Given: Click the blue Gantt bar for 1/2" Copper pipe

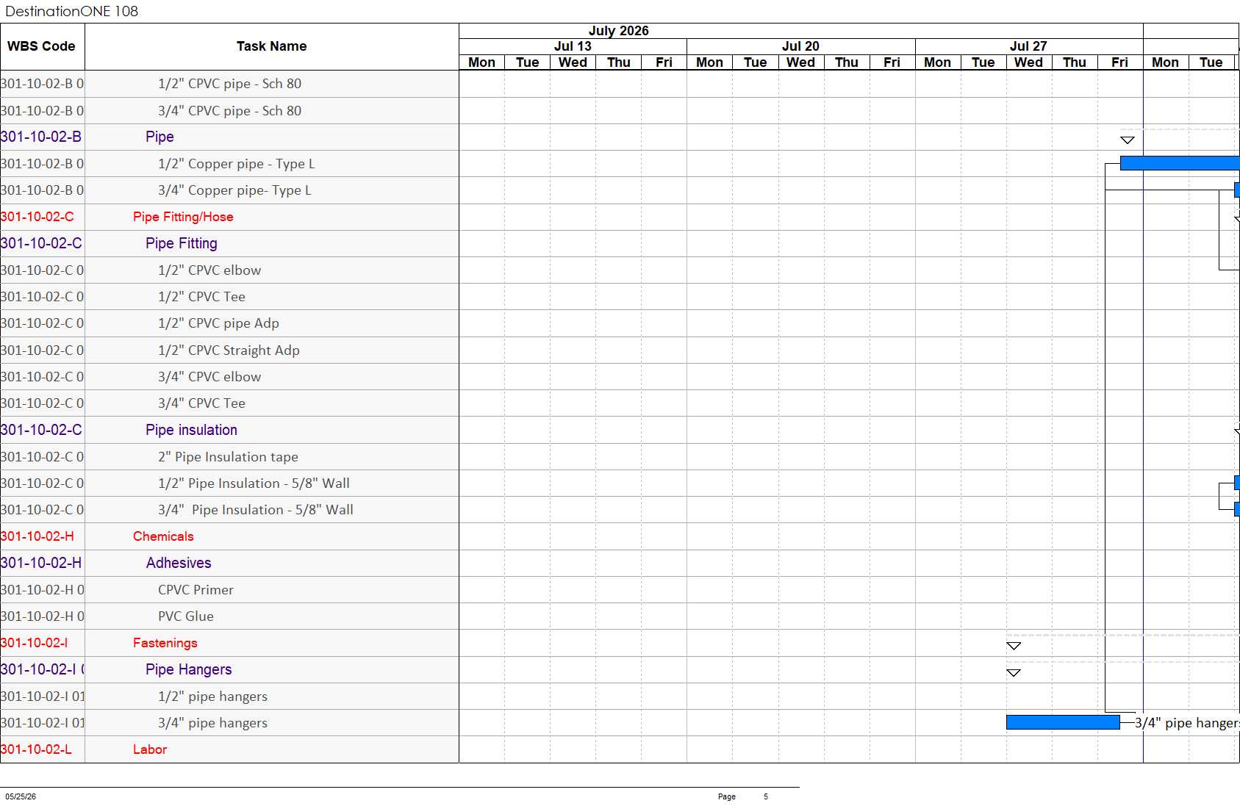Looking at the screenshot, I should [1180, 163].
